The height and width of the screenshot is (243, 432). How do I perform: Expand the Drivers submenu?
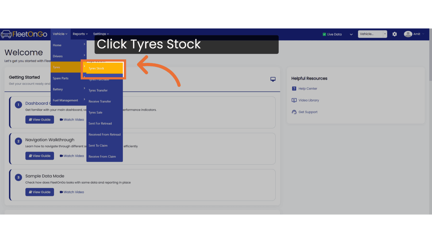click(x=69, y=56)
